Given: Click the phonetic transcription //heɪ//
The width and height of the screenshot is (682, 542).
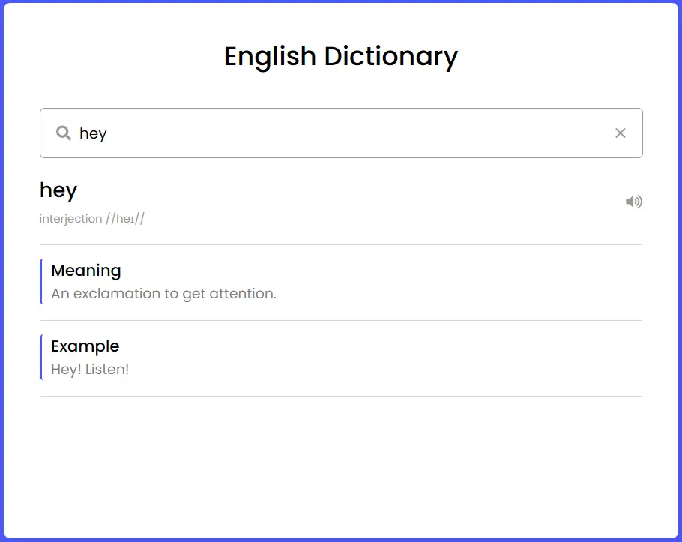Looking at the screenshot, I should click(x=125, y=219).
